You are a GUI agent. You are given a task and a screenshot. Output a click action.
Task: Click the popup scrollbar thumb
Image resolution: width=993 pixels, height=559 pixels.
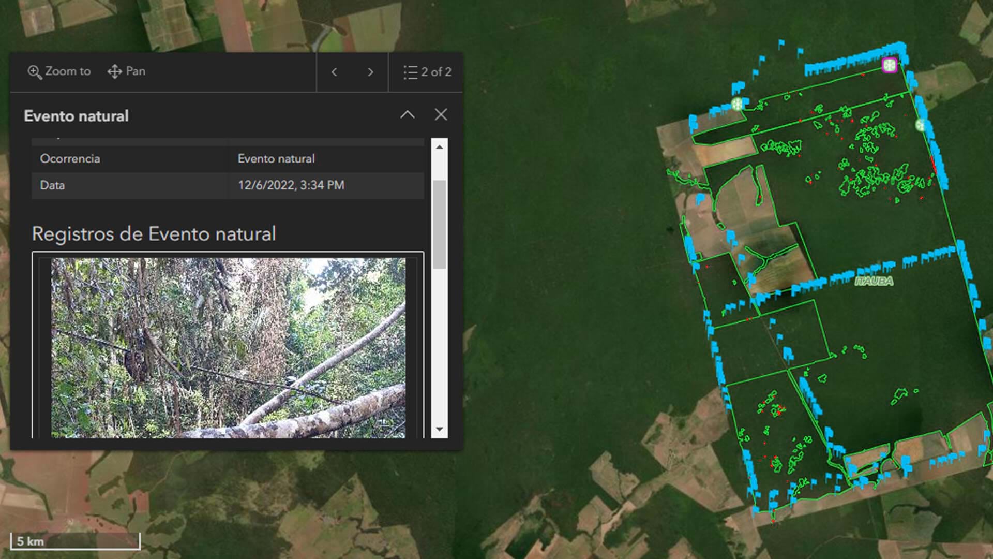tap(439, 224)
